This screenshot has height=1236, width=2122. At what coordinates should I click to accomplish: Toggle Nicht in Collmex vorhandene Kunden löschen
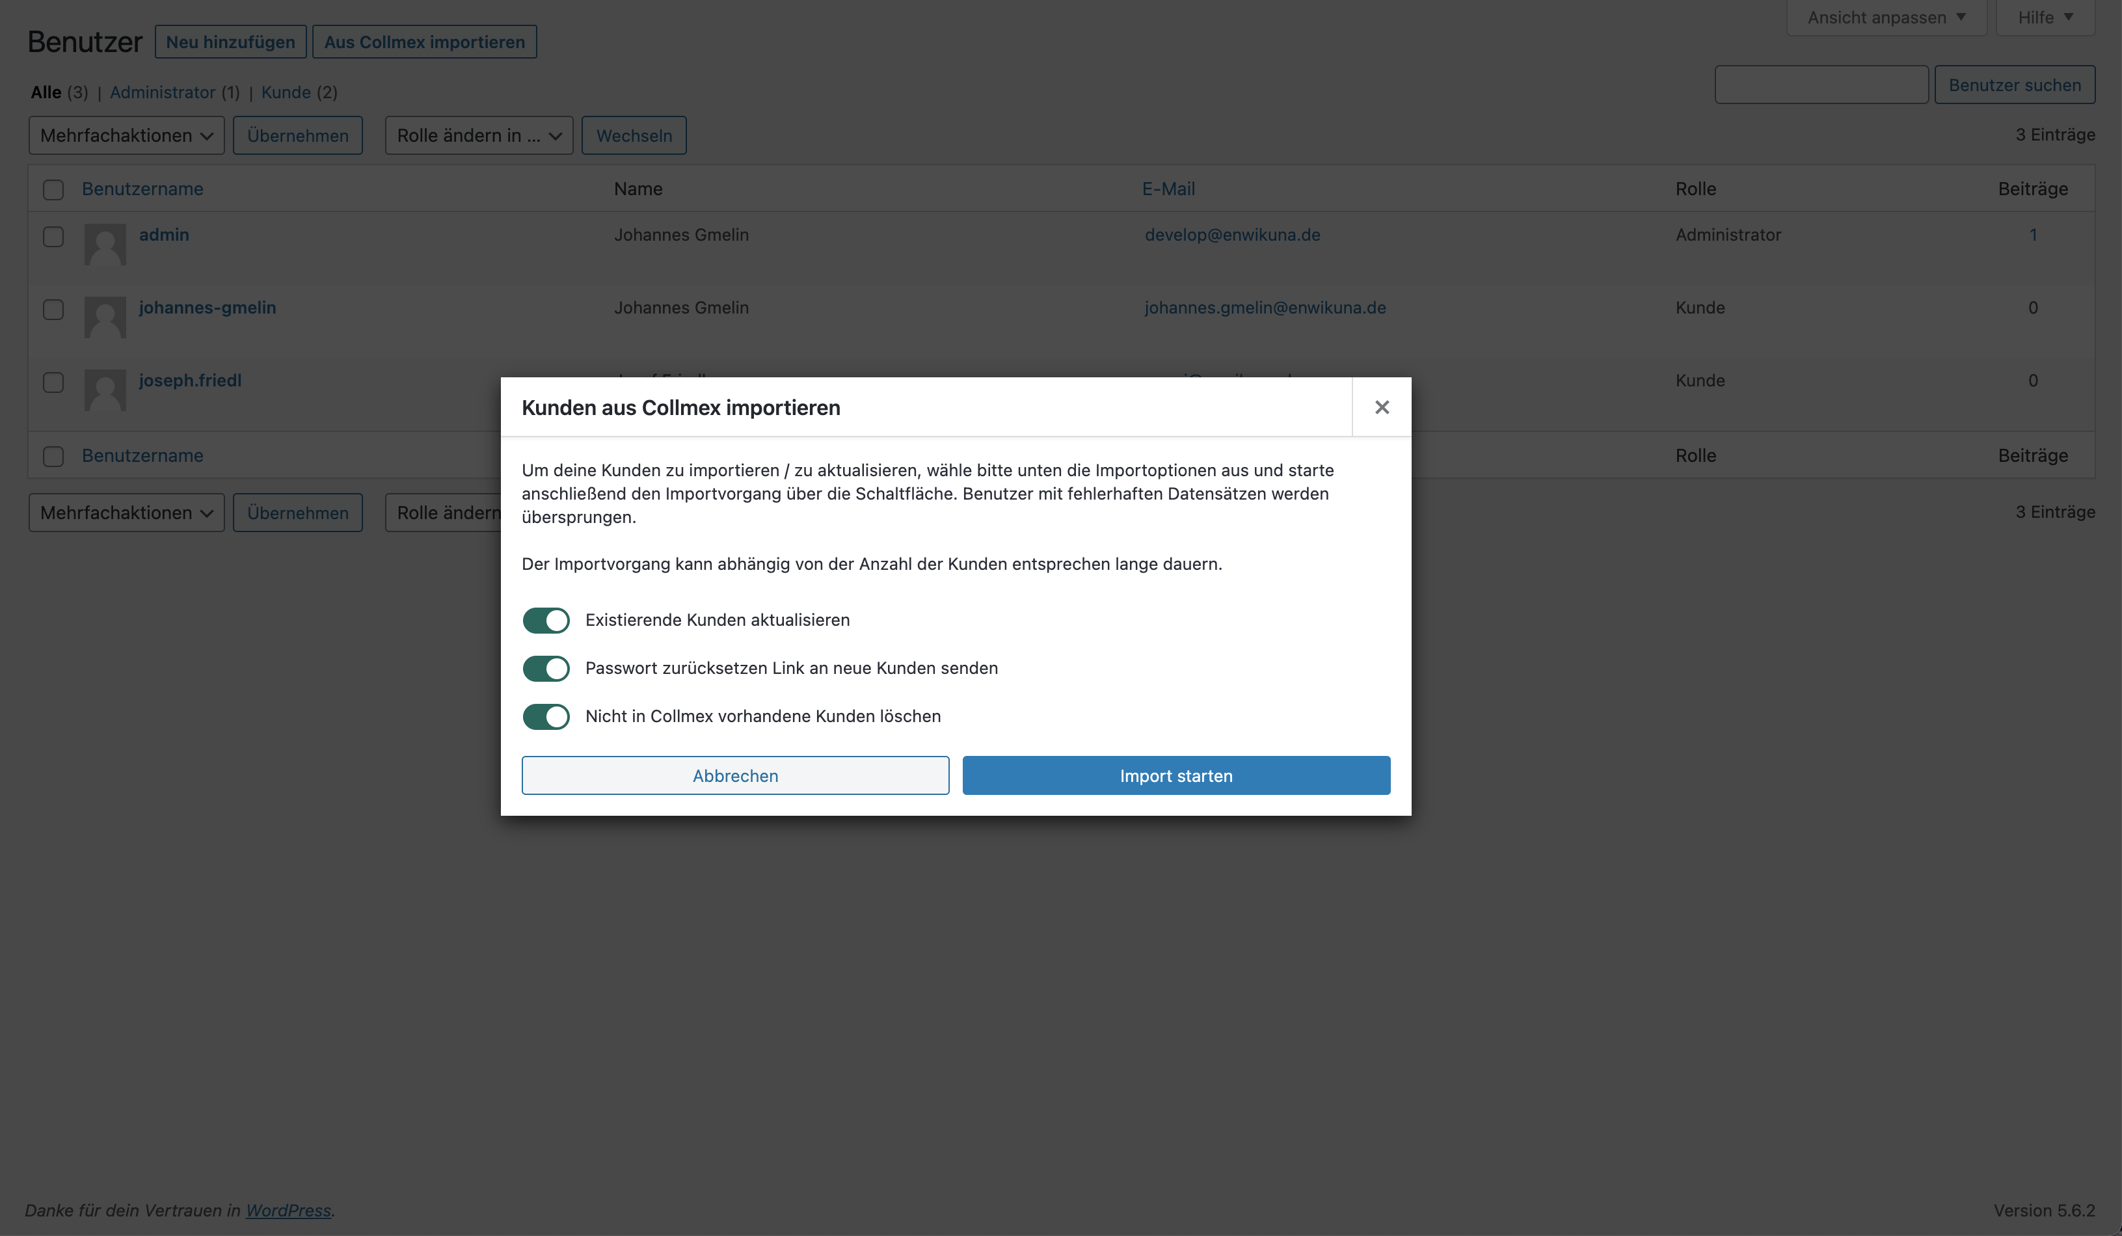tap(546, 716)
